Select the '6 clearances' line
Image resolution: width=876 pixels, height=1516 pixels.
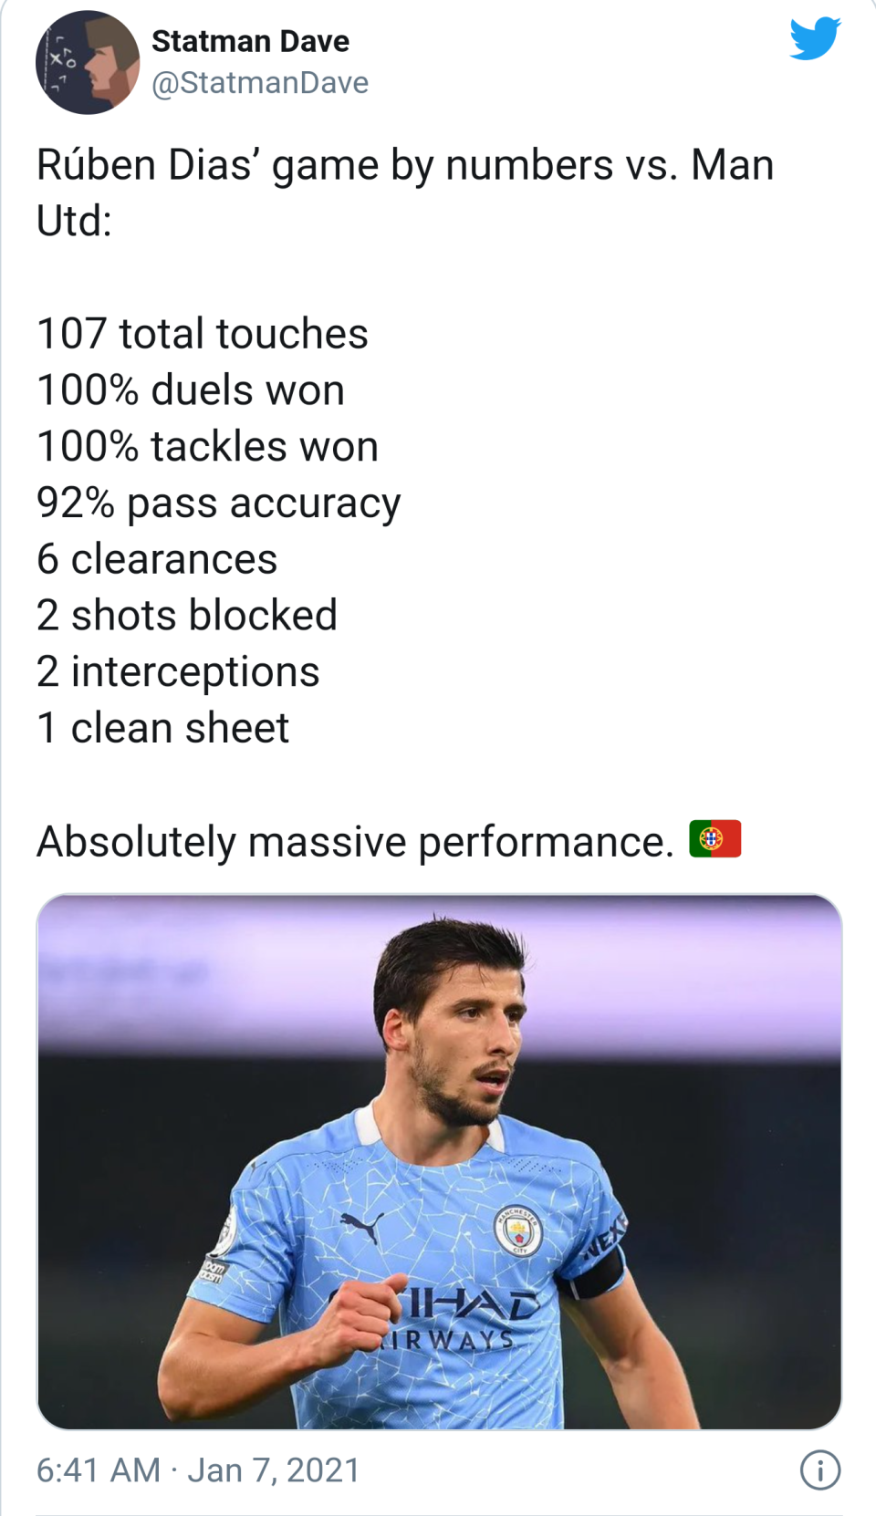click(156, 559)
